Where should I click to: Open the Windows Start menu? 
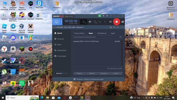[x=3, y=97]
